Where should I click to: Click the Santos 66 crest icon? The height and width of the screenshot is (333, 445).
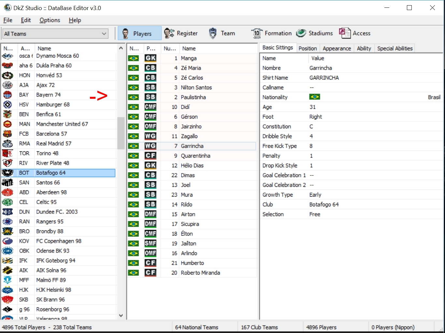point(7,183)
